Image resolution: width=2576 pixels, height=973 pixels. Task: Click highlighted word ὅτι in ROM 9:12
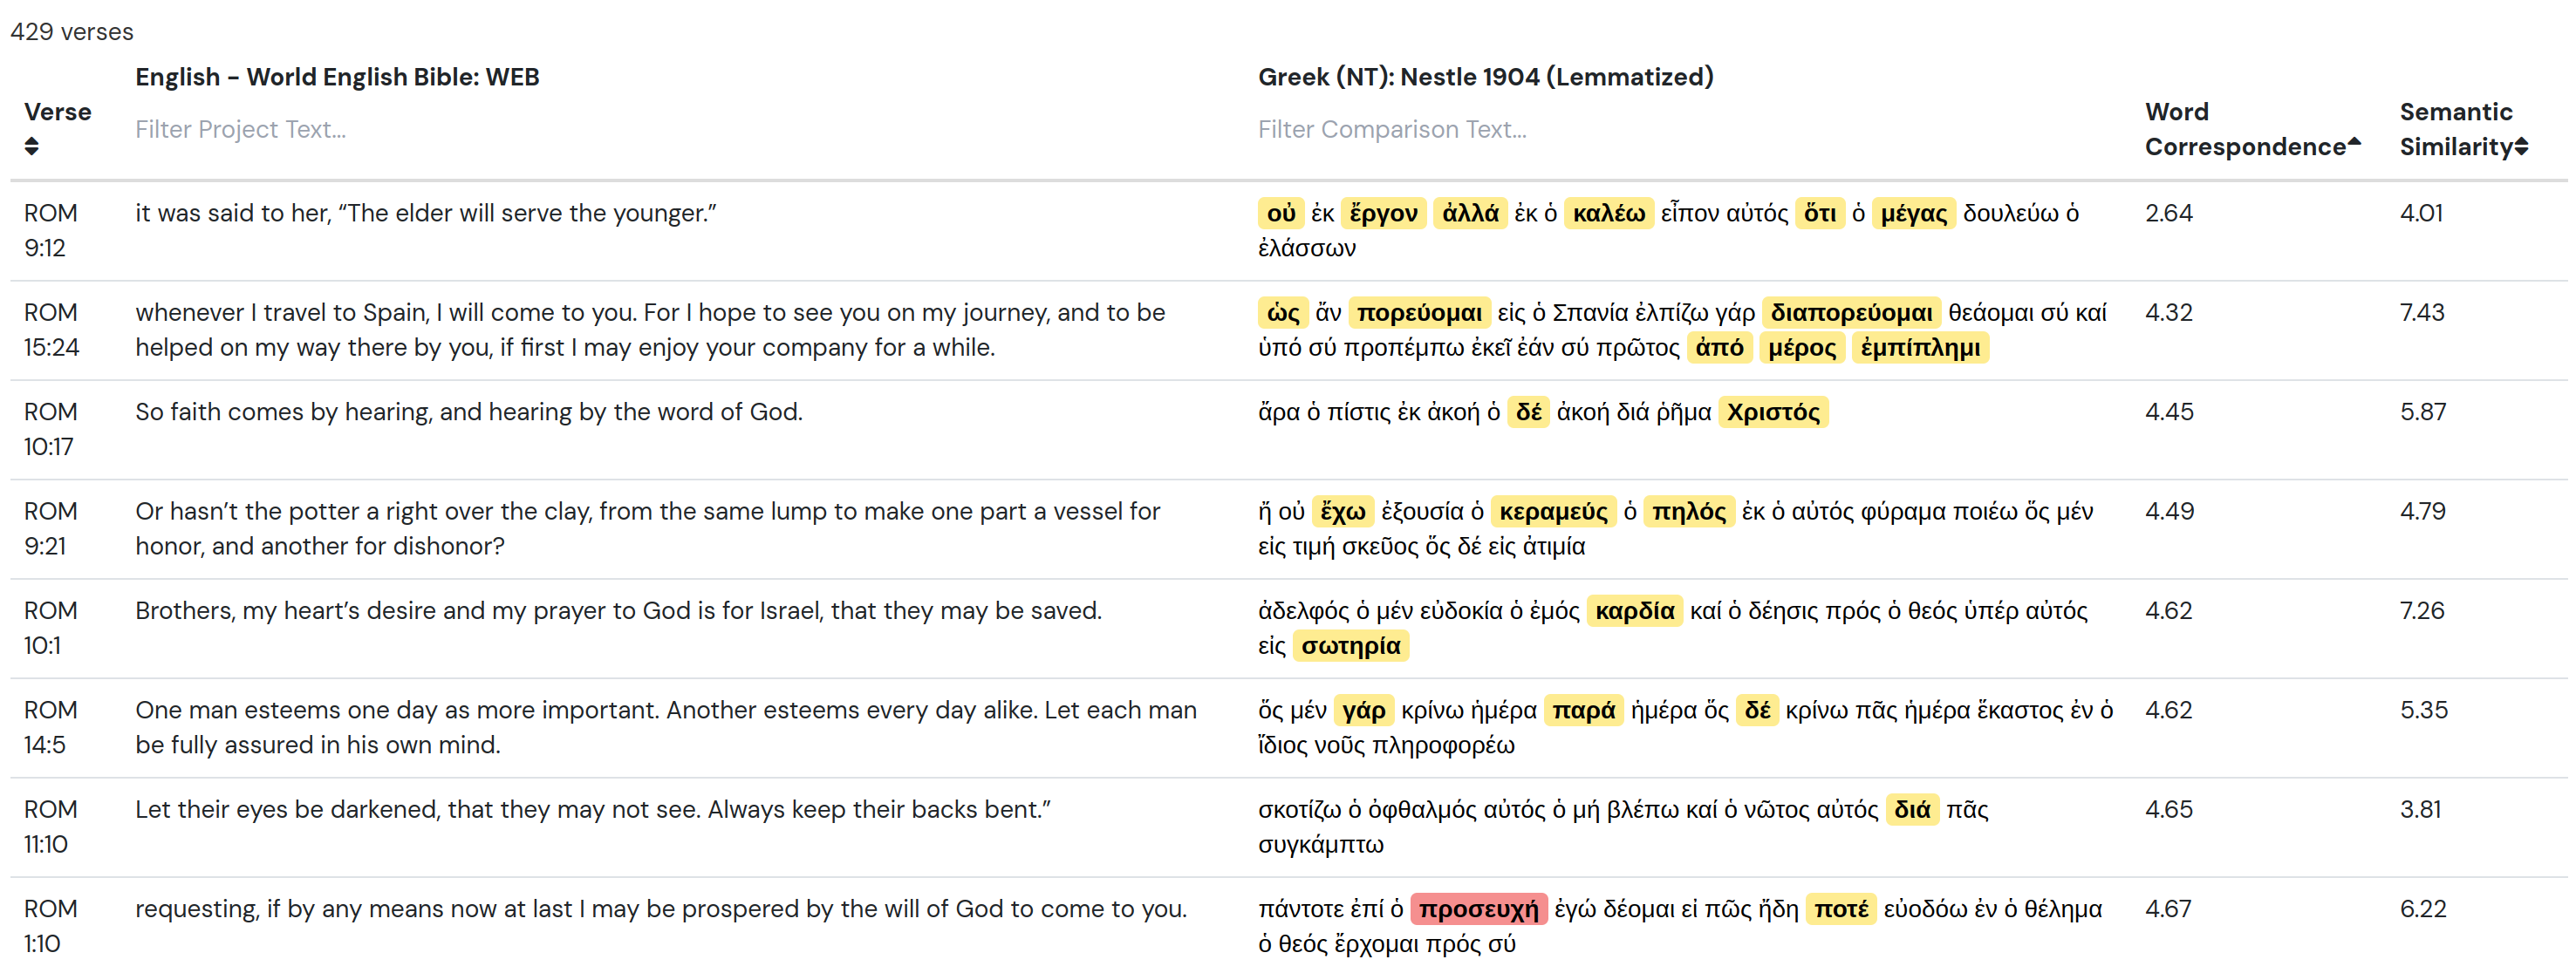(1820, 214)
